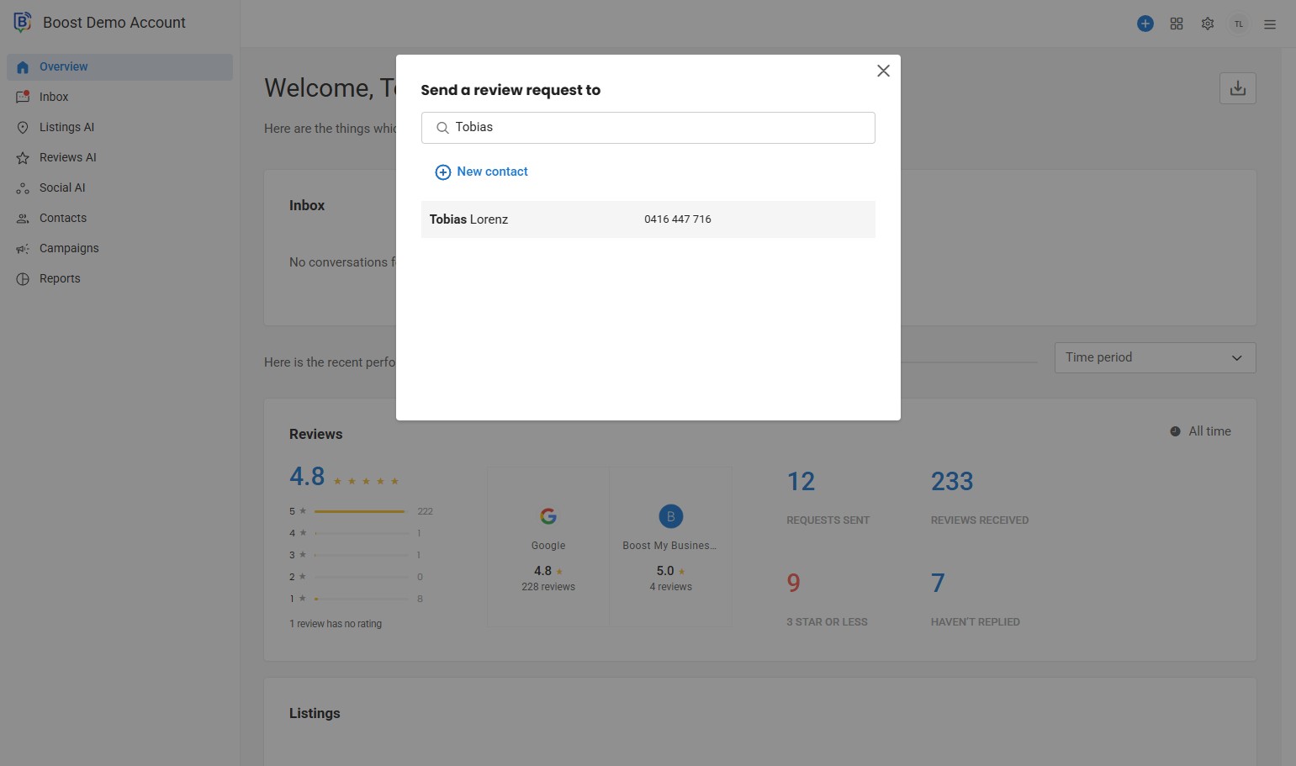Click the 5-star rating bar
The width and height of the screenshot is (1296, 766).
click(x=361, y=511)
